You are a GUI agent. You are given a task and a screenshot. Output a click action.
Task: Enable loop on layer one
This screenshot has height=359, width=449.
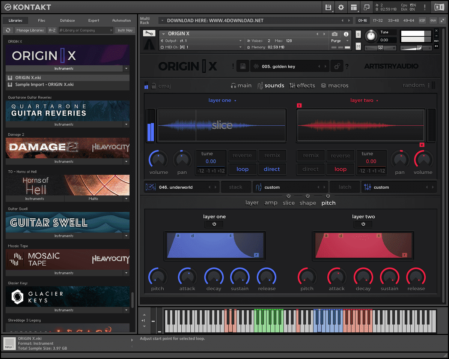pyautogui.click(x=243, y=169)
